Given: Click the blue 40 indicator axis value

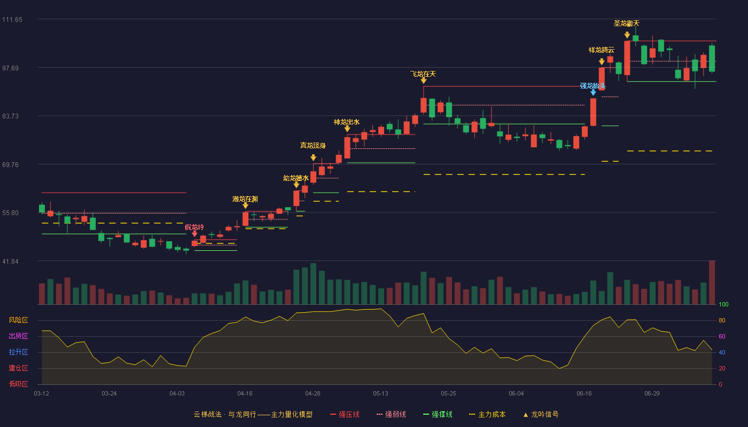Looking at the screenshot, I should [x=722, y=352].
